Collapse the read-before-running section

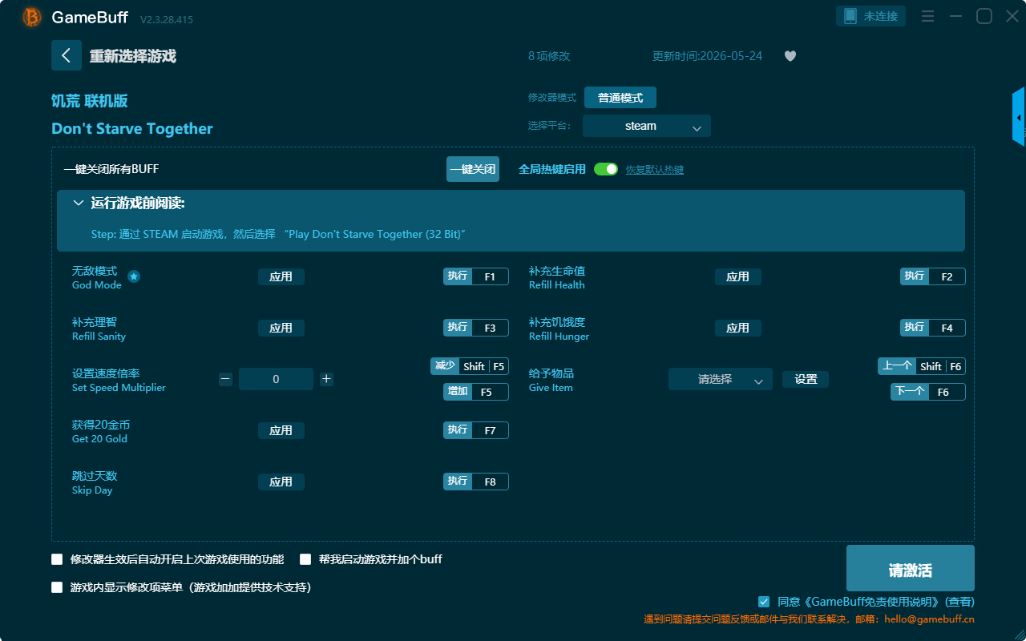[x=78, y=204]
